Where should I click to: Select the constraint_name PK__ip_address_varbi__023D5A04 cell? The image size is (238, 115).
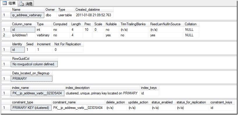tap(78, 108)
